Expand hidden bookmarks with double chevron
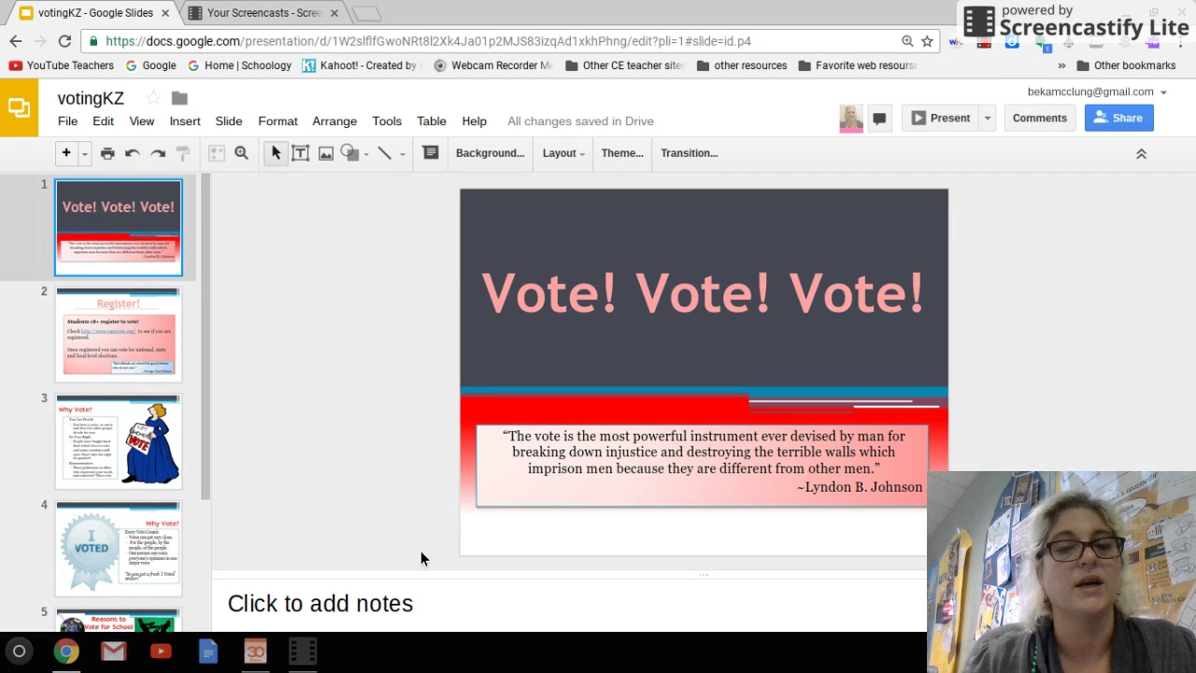The image size is (1196, 673). [x=1061, y=65]
